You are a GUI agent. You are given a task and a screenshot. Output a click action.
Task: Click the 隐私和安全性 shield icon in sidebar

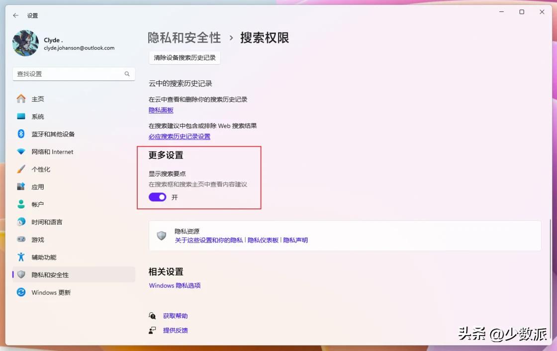[x=21, y=274]
